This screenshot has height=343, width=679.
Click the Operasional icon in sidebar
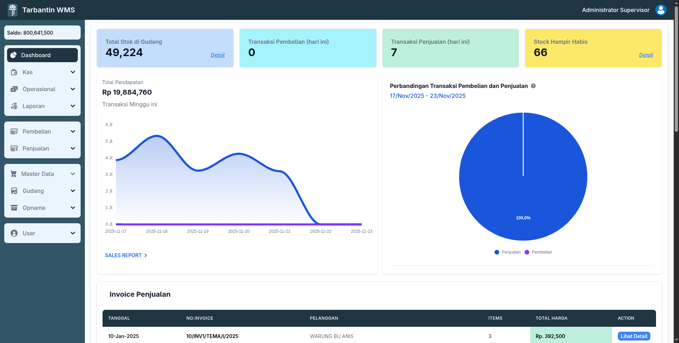[x=14, y=89]
